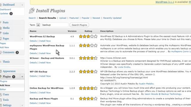Open the Dashboard submenu link

click(x=5, y=10)
